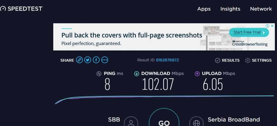Click the SBB user profile icon

point(131,121)
